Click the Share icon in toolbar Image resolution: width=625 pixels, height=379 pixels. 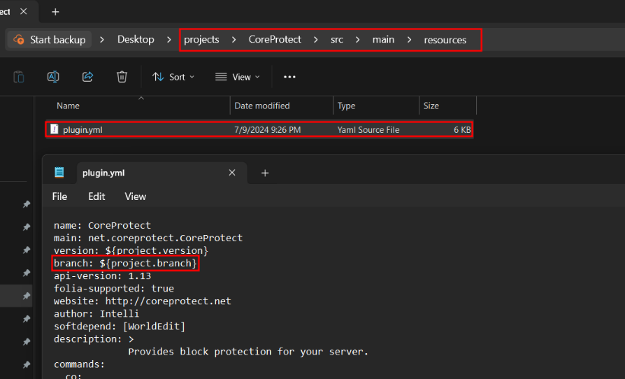(87, 77)
